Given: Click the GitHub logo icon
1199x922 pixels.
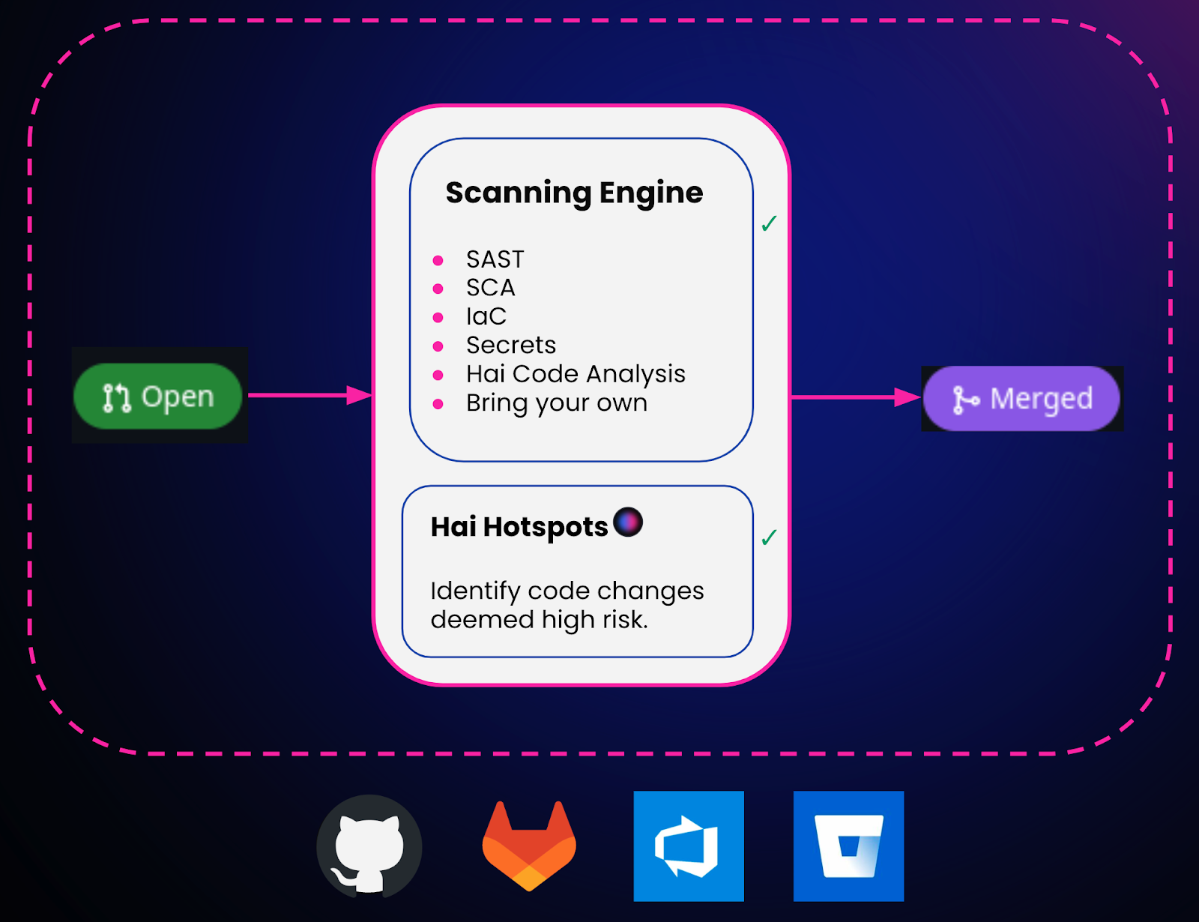Looking at the screenshot, I should (369, 847).
